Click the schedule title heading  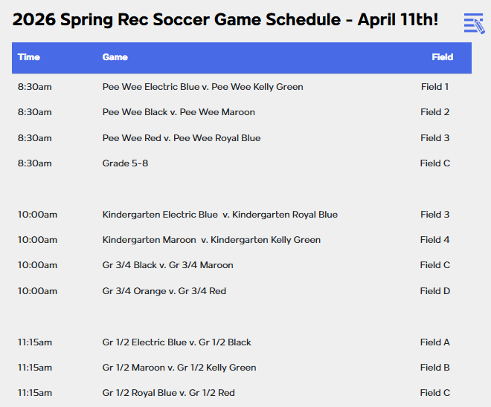[225, 20]
